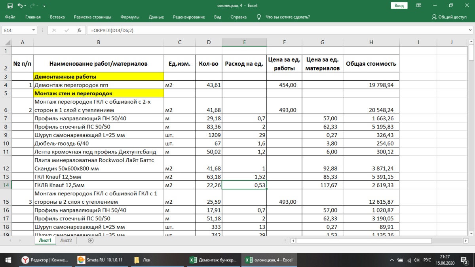Switch to sheet tab Лист1
Screen dimensions: 475x267
click(45, 240)
